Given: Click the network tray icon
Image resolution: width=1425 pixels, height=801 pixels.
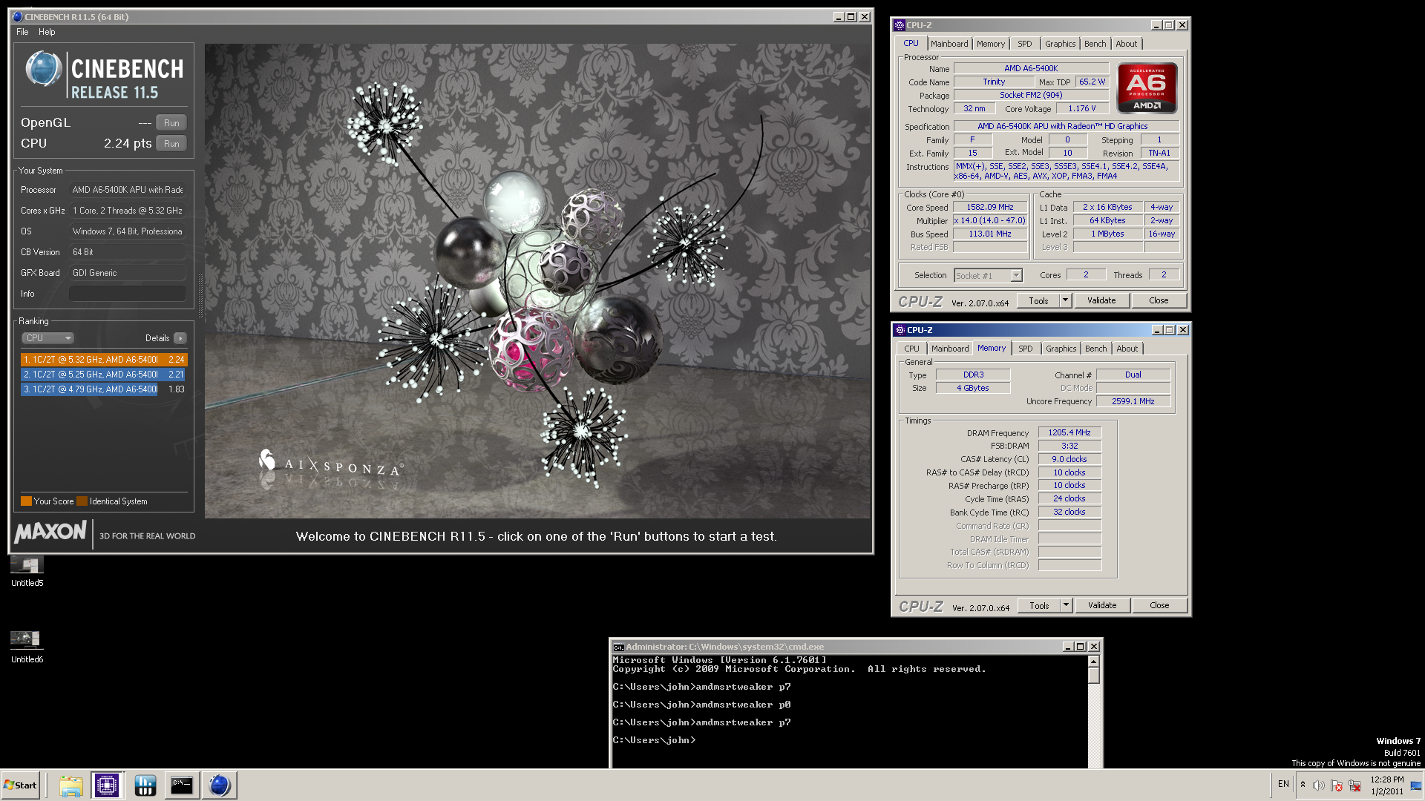Looking at the screenshot, I should pyautogui.click(x=1354, y=785).
